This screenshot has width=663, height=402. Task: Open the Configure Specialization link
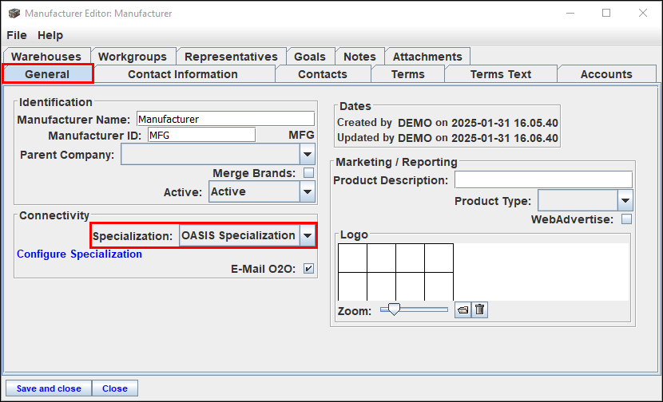coord(79,254)
